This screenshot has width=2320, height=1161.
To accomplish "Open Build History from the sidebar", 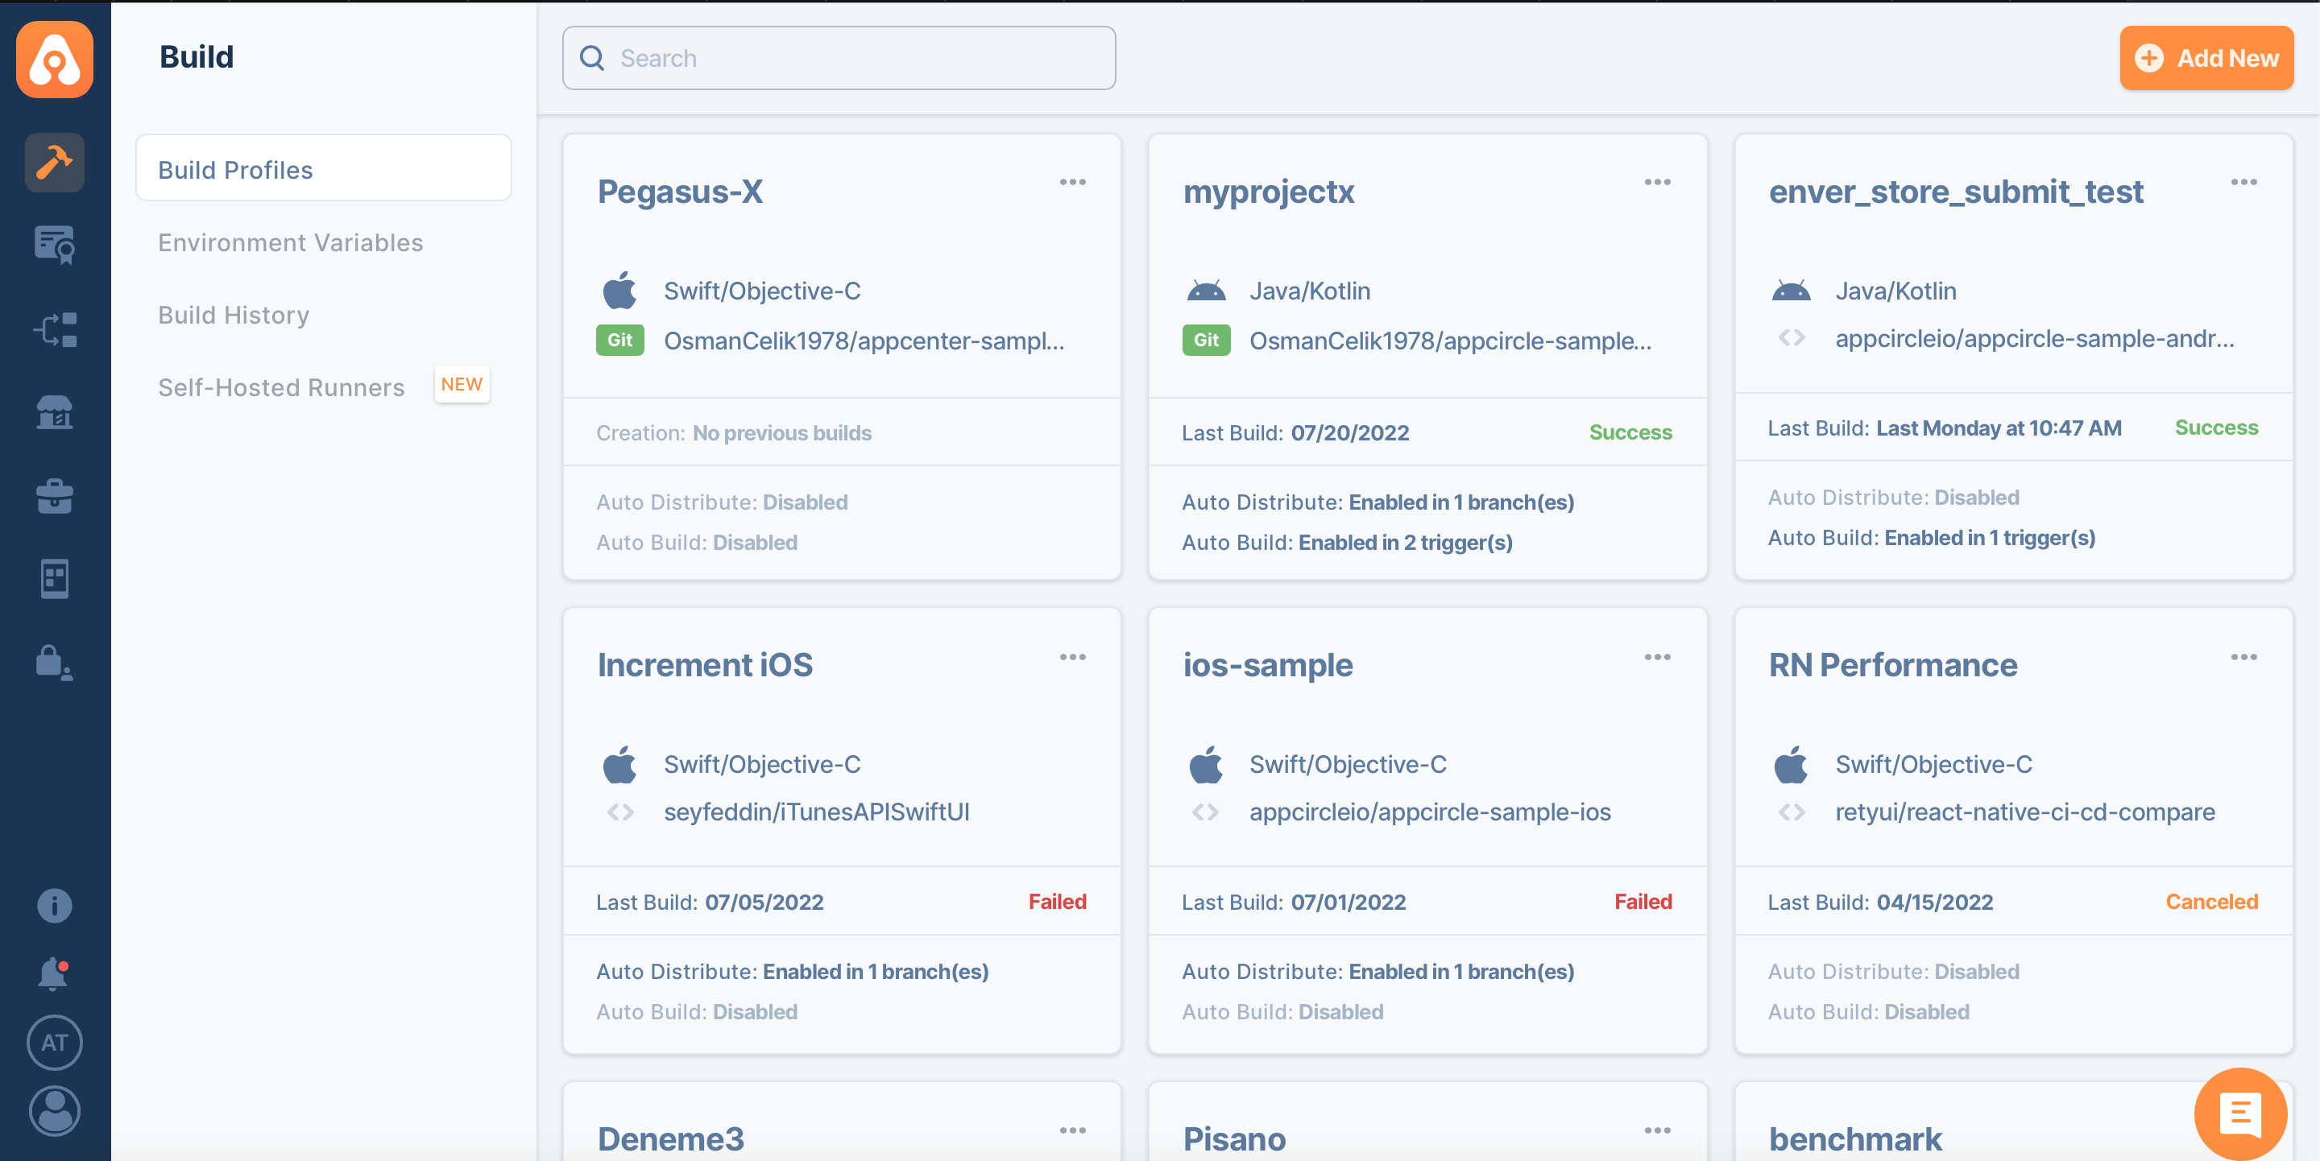I will click(234, 314).
